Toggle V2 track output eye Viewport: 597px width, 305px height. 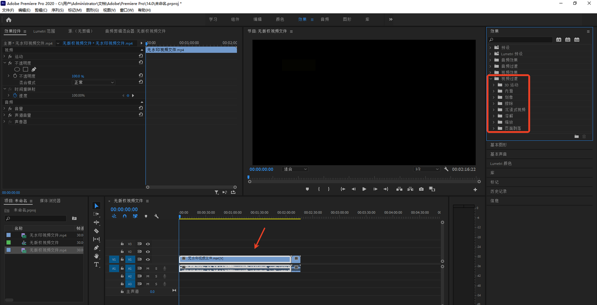pos(148,252)
